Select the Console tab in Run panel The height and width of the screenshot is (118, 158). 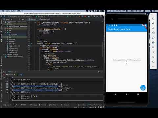(x=10, y=75)
